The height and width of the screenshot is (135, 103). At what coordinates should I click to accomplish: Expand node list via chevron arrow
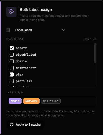click(x=63, y=30)
